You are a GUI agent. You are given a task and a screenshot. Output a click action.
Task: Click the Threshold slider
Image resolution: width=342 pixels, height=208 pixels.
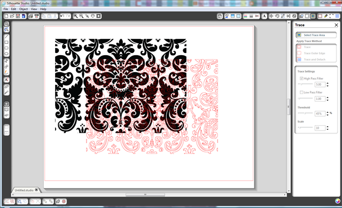[305, 113]
